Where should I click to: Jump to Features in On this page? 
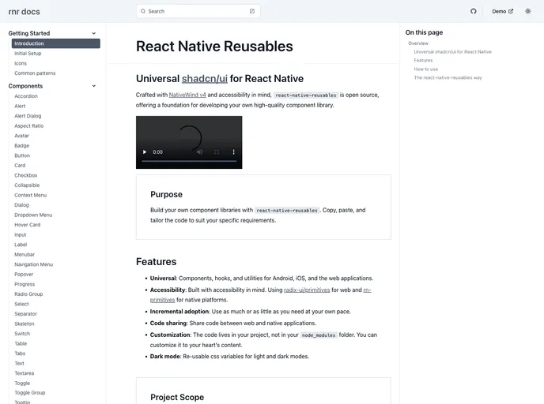[423, 60]
